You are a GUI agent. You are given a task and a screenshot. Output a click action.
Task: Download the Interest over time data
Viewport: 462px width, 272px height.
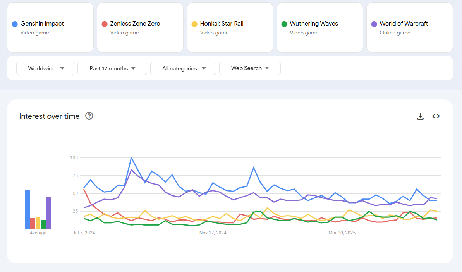click(x=421, y=116)
